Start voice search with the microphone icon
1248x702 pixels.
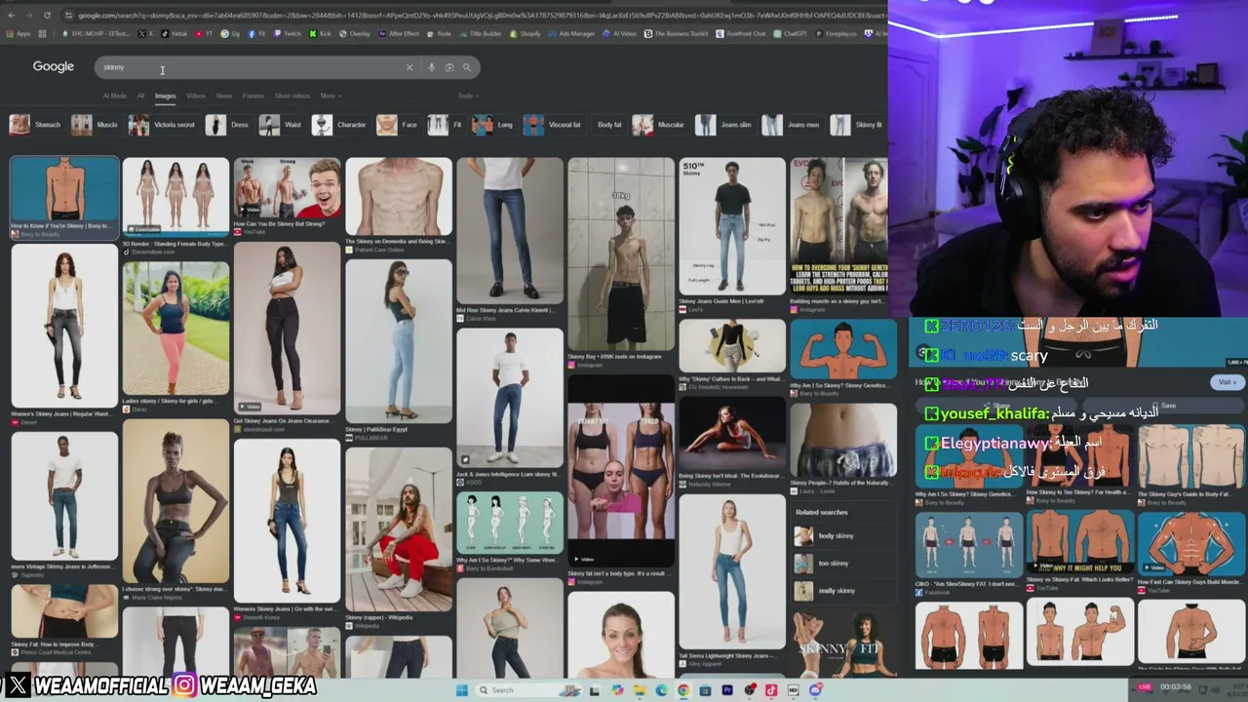(x=431, y=67)
